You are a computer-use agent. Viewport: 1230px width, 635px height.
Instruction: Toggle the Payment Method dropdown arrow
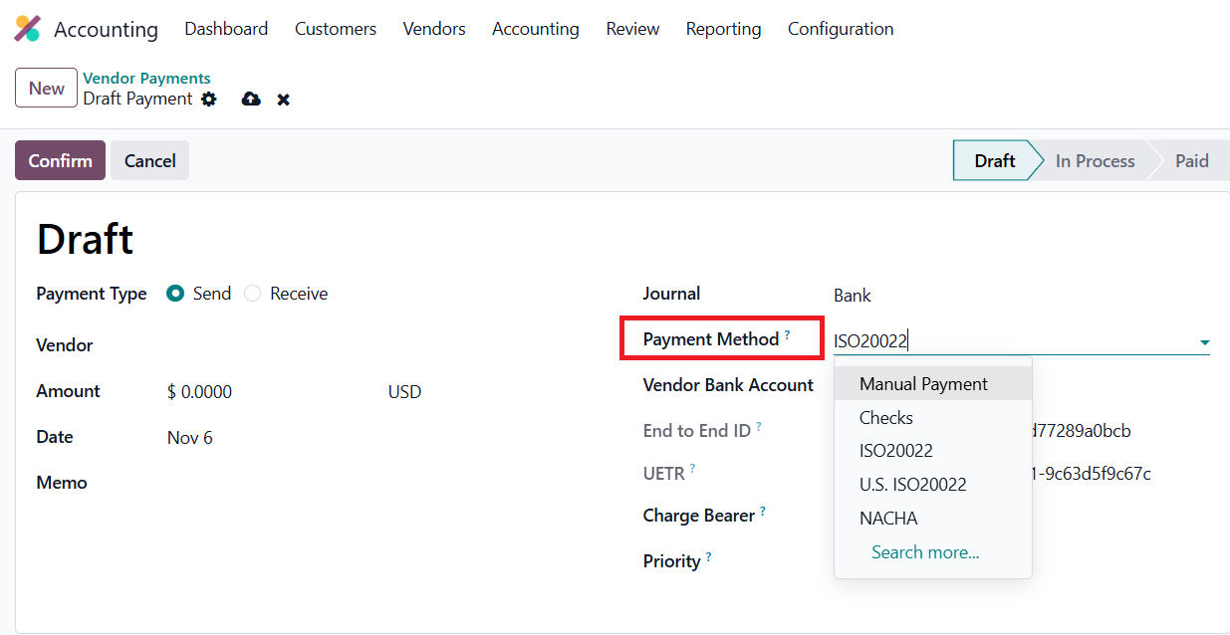coord(1204,342)
